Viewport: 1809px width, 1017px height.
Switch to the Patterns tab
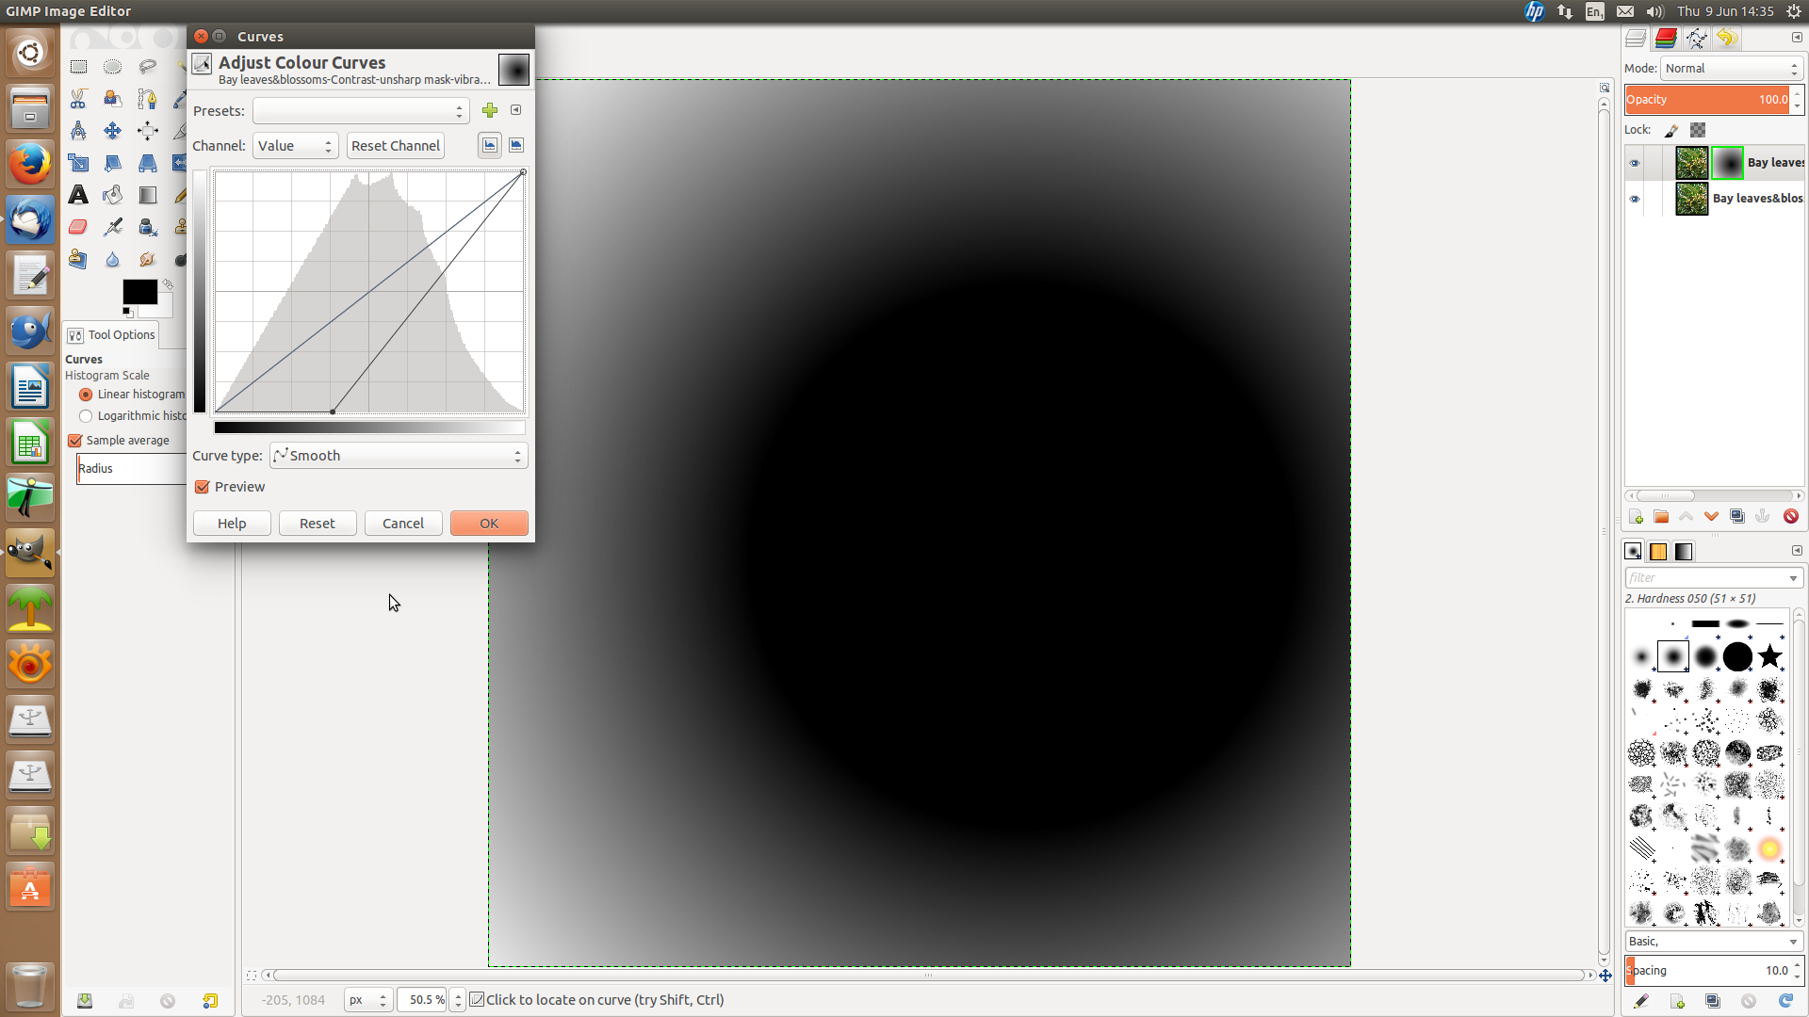click(1658, 552)
